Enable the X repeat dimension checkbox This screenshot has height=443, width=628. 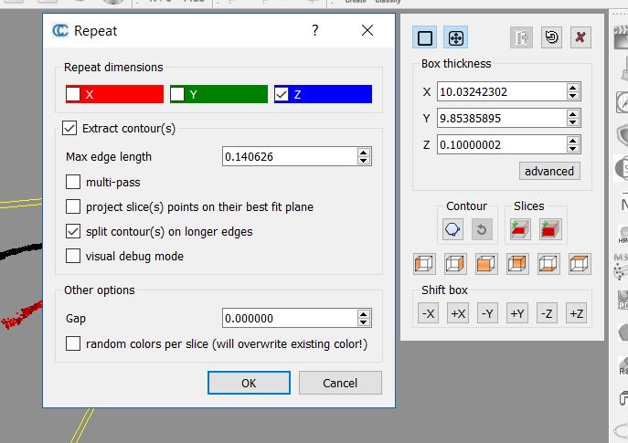[74, 94]
